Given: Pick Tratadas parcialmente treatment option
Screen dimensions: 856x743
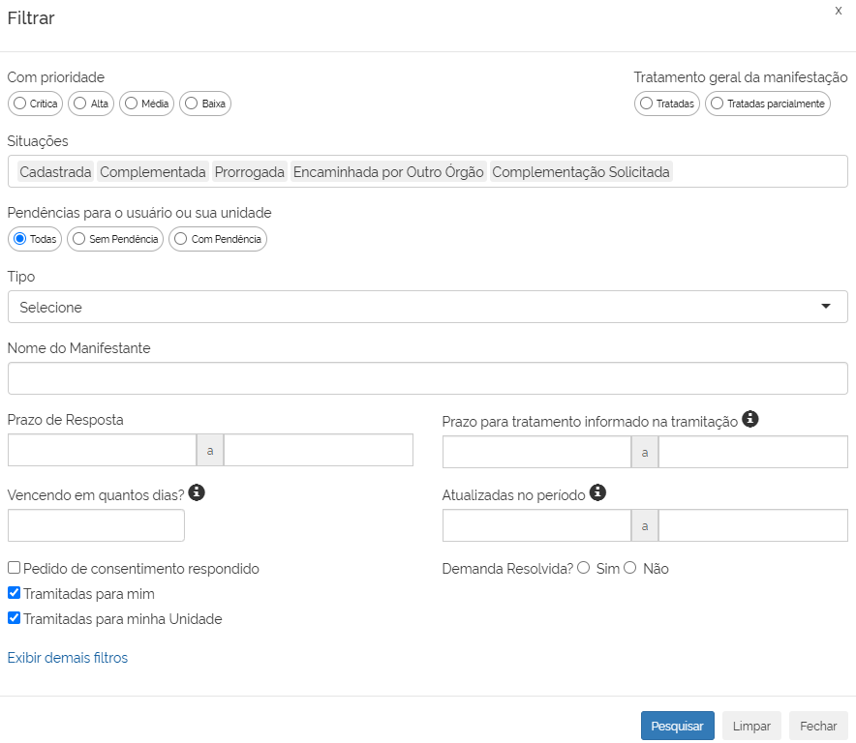Looking at the screenshot, I should click(x=718, y=104).
